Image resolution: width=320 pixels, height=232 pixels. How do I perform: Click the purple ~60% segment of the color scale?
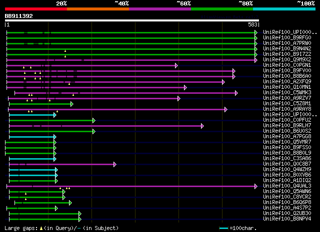(160, 9)
